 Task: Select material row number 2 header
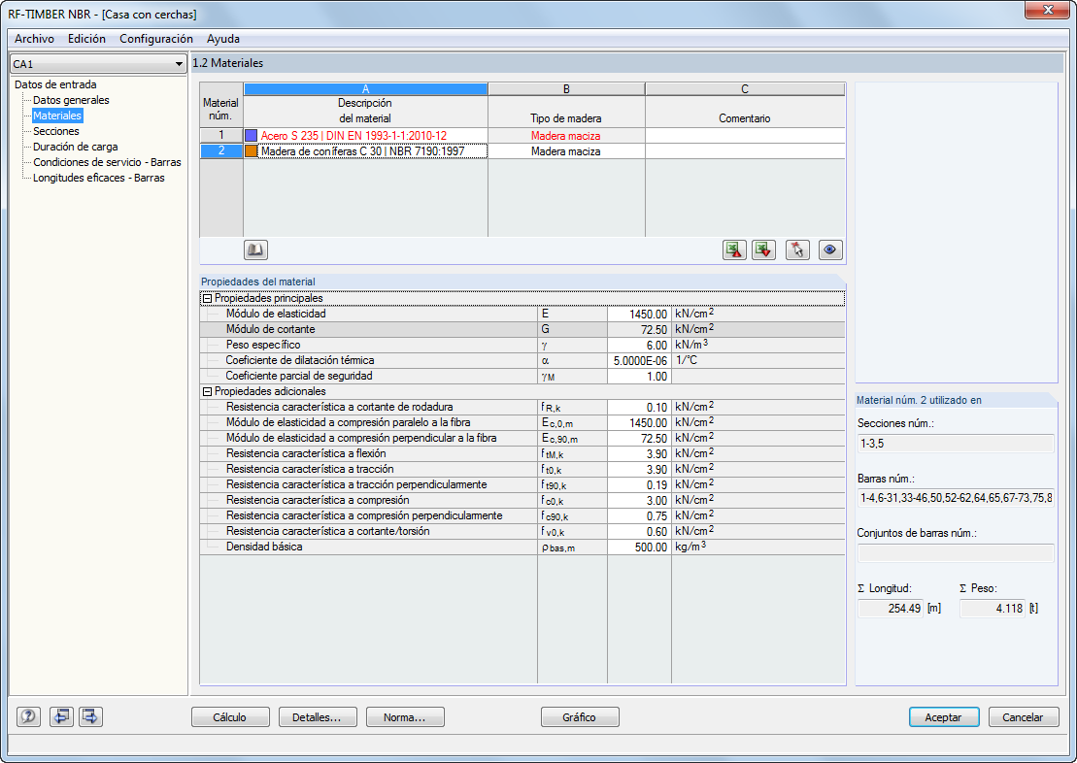pyautogui.click(x=221, y=151)
